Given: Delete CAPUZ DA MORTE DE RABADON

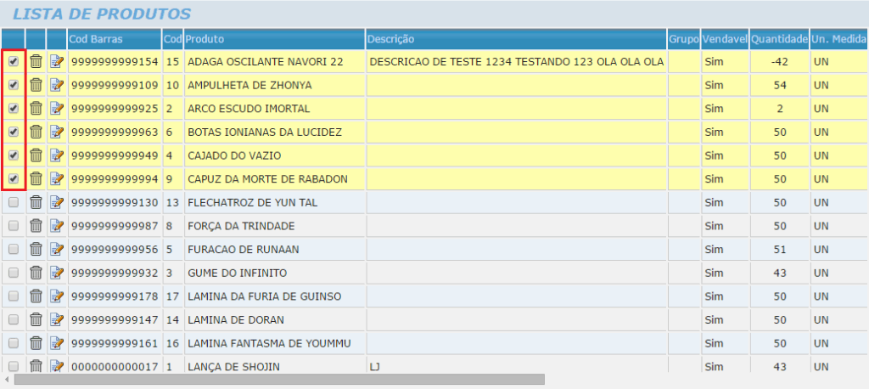Looking at the screenshot, I should 36,178.
